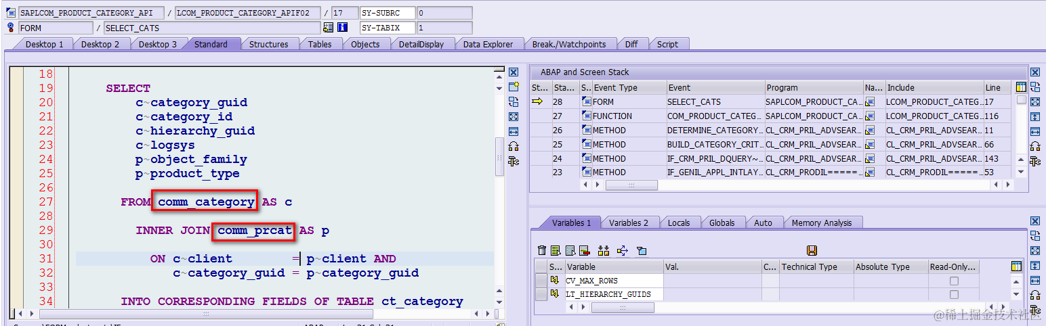
Task: Click the services icon of stack panel
Action: click(1035, 160)
